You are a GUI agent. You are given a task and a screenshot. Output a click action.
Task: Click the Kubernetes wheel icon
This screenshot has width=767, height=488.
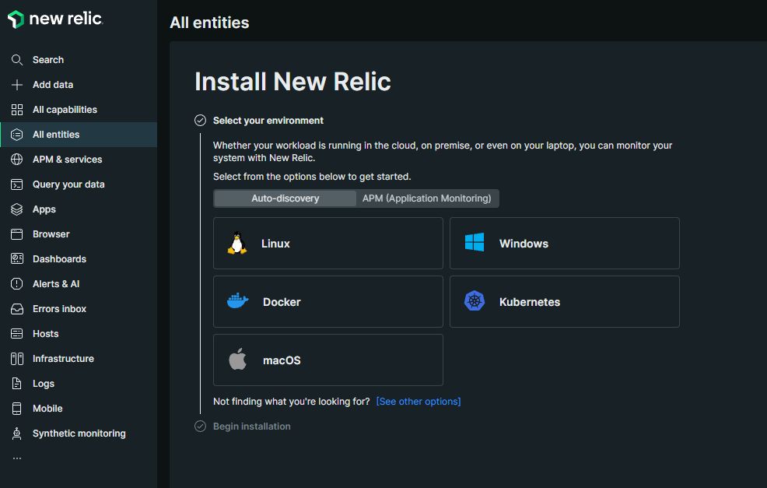pyautogui.click(x=475, y=301)
